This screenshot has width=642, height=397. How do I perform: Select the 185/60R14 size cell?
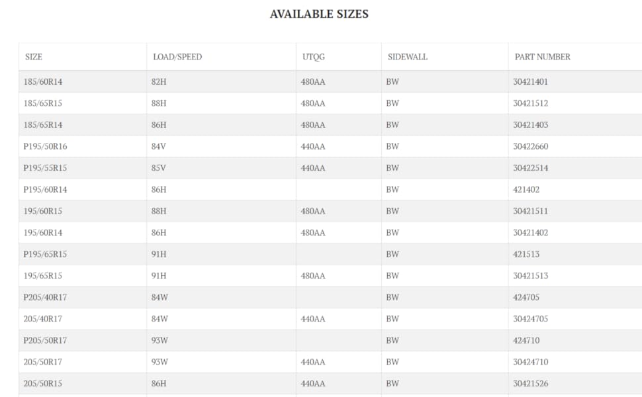point(43,81)
